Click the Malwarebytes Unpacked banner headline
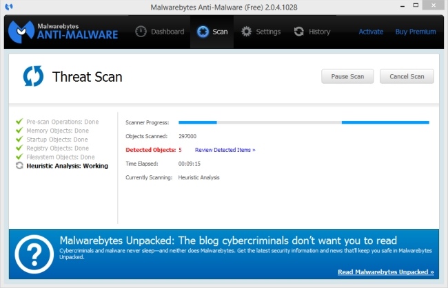 (x=228, y=241)
